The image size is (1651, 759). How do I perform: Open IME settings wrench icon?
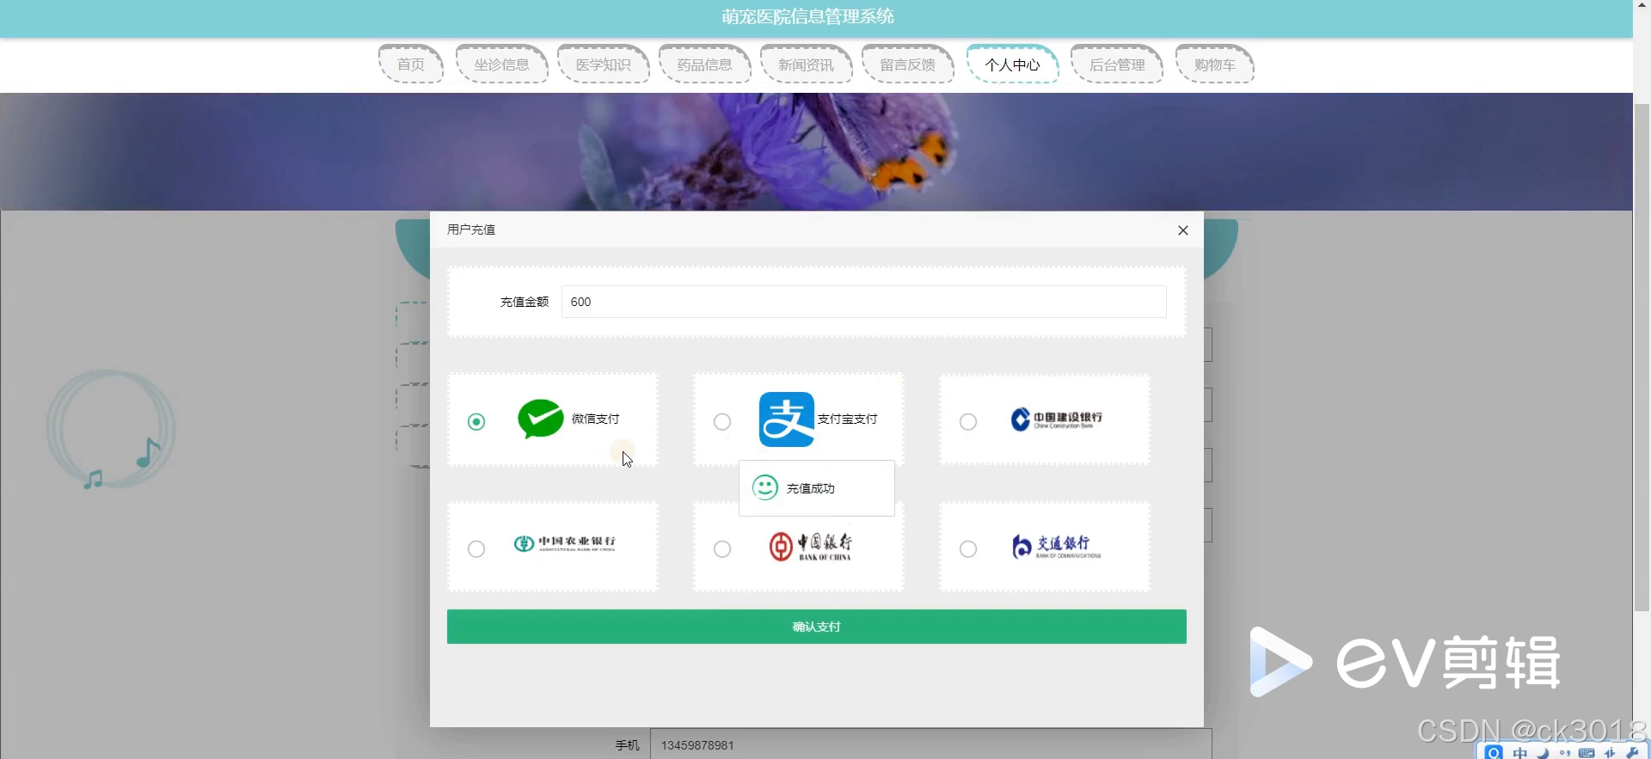1632,753
